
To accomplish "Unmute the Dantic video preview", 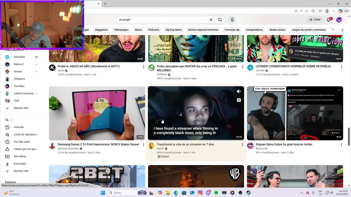I will point(239,91).
